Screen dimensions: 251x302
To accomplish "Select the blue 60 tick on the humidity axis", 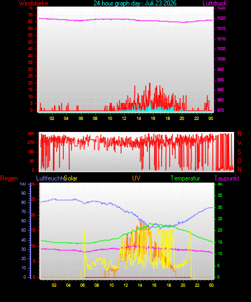I will click(23, 221).
